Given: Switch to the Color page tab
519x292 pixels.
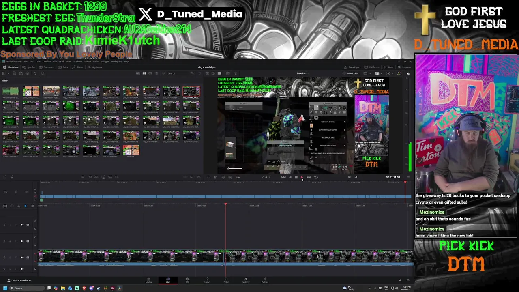Looking at the screenshot, I should coord(226,280).
